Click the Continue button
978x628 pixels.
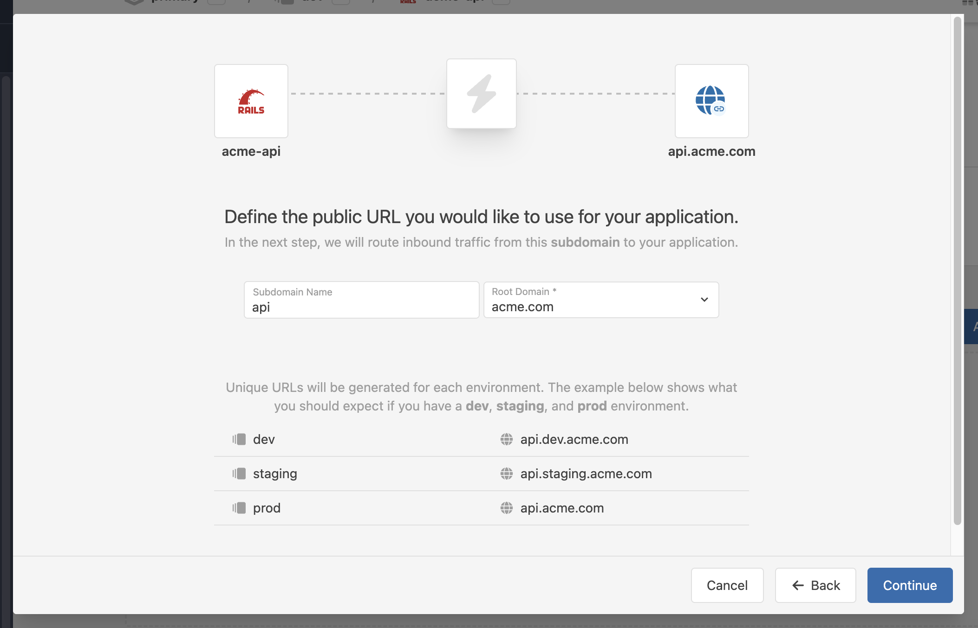pos(909,585)
